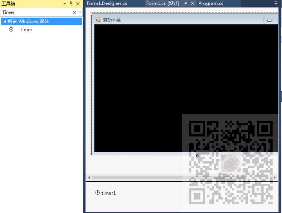Open the toolbox window options dropdown arrow
The height and width of the screenshot is (213, 282).
click(x=65, y=4)
